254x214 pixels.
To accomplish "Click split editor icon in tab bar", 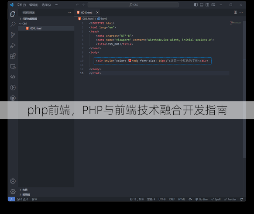I will (235, 12).
